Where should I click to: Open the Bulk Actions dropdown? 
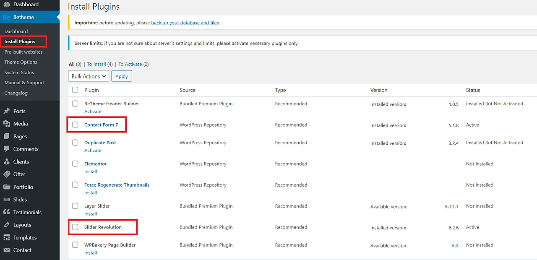click(89, 76)
